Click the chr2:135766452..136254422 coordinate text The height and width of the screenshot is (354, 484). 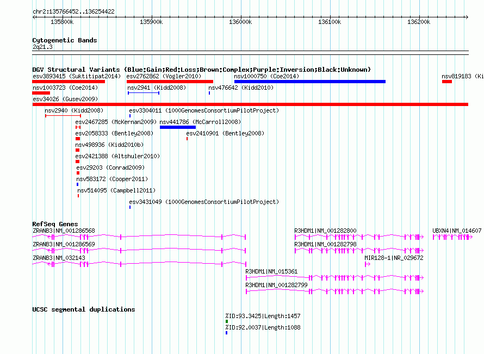(x=73, y=11)
